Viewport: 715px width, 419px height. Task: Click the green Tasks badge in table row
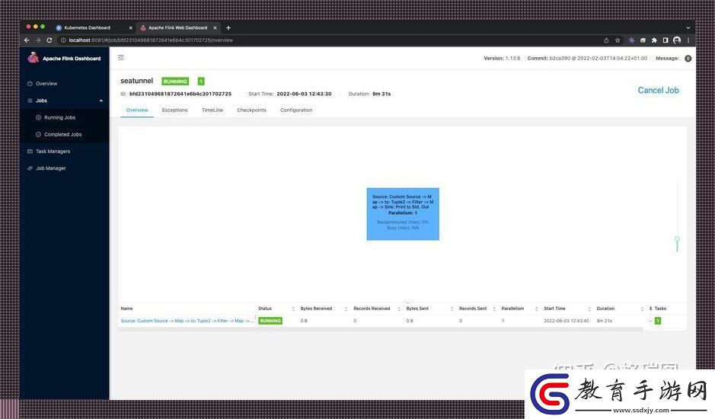pyautogui.click(x=658, y=321)
